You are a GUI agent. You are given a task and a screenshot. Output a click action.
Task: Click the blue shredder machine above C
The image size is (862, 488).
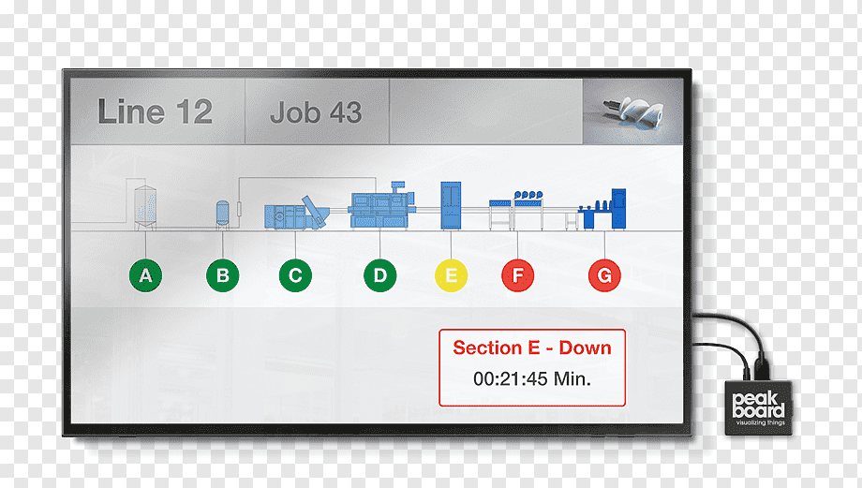point(297,214)
